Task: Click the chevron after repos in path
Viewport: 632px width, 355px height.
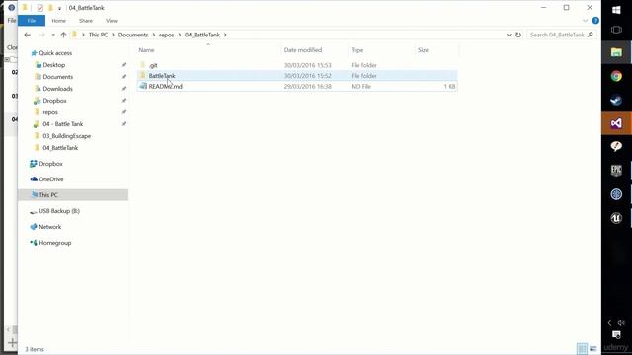Action: point(180,35)
